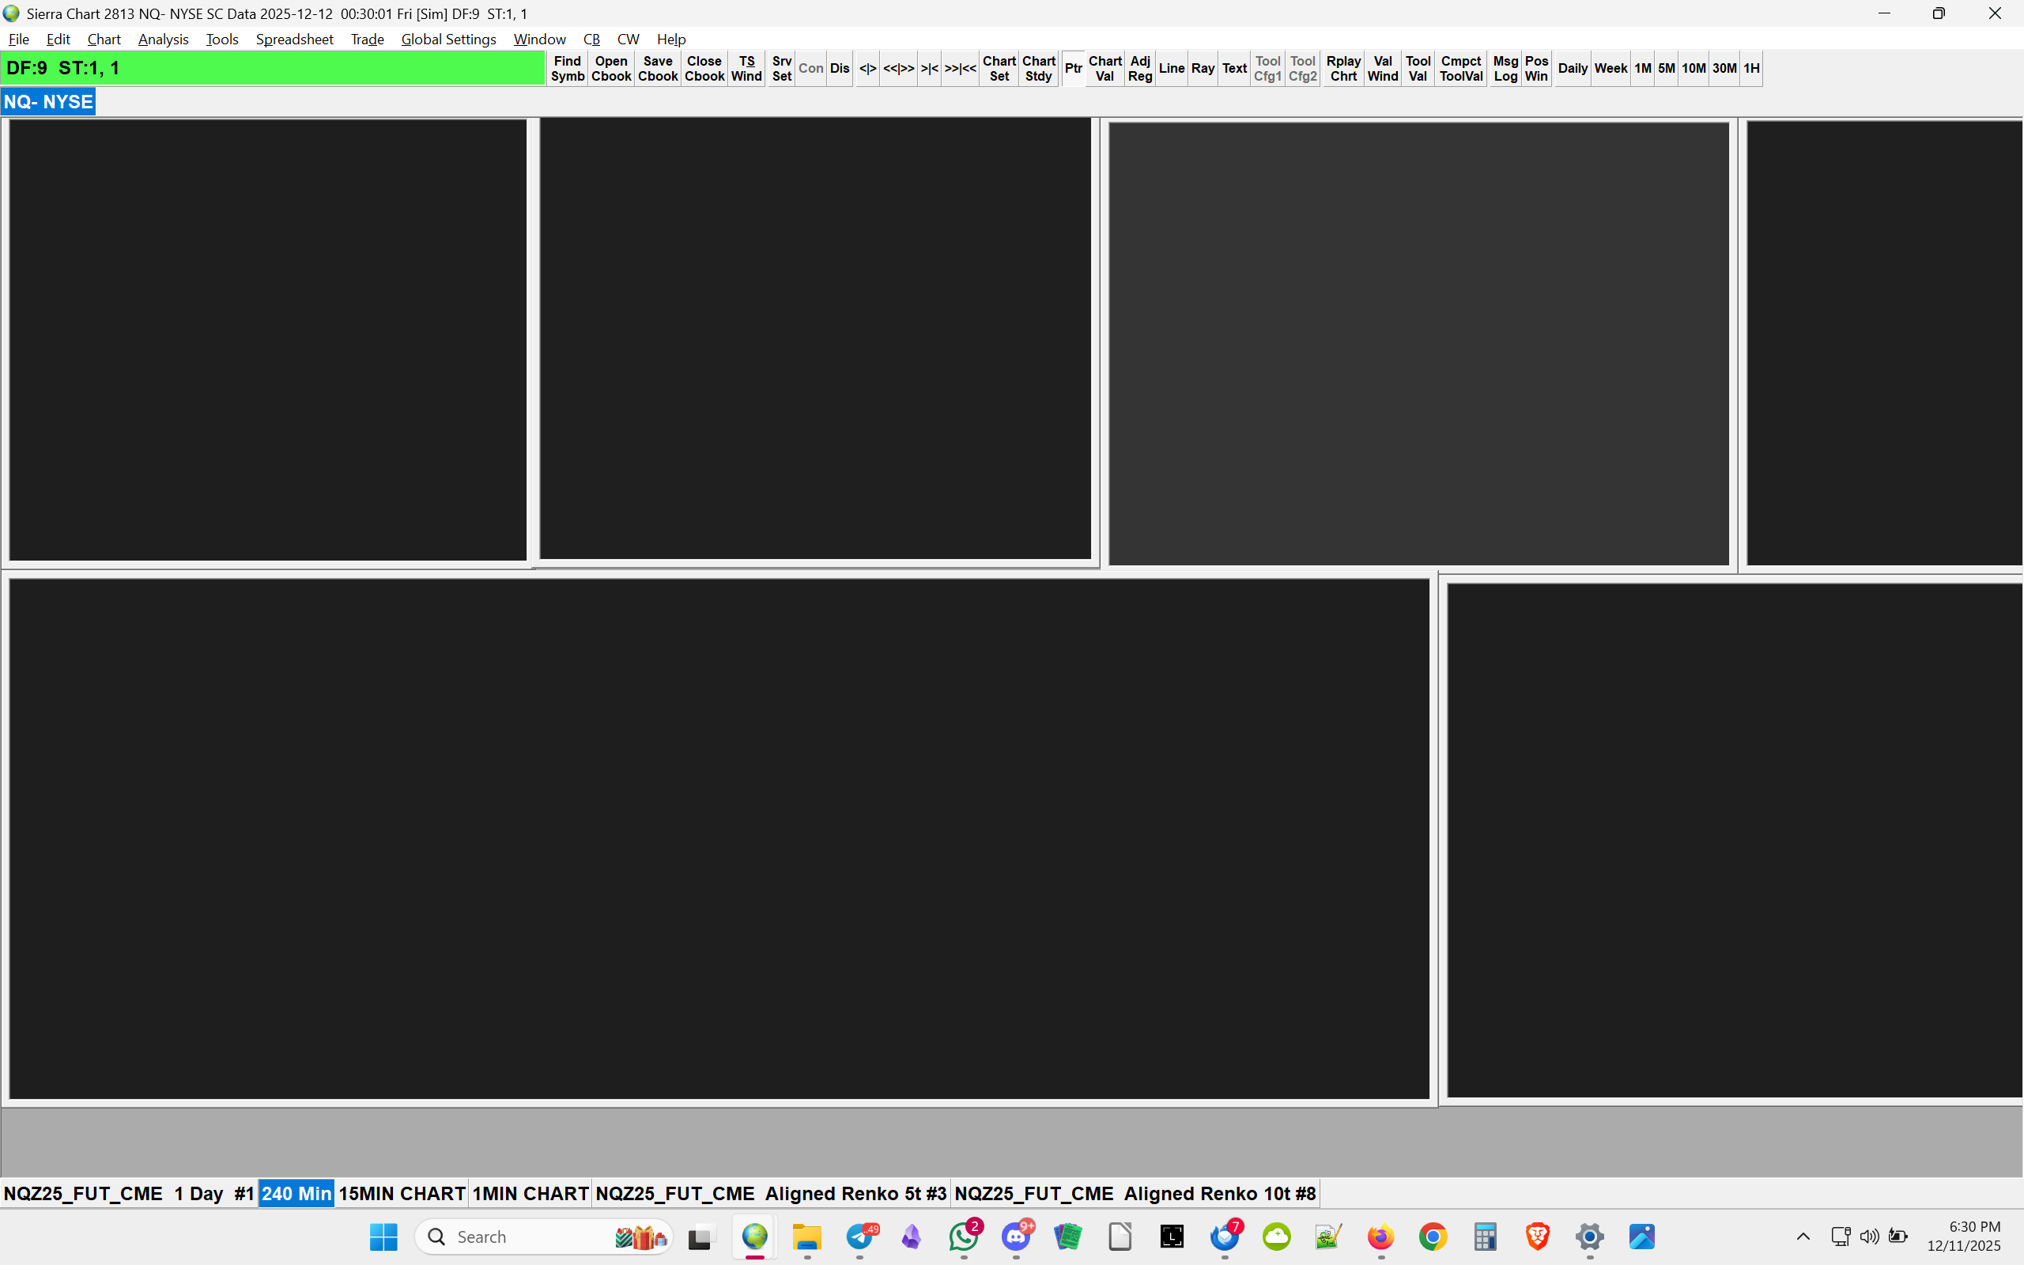Toggle the Chart Values tool
The image size is (2024, 1265).
(1104, 69)
